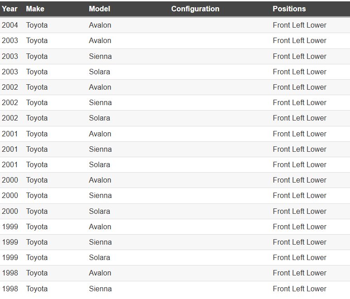Select Solara in the 2000 row
This screenshot has width=350, height=299.
(x=99, y=211)
